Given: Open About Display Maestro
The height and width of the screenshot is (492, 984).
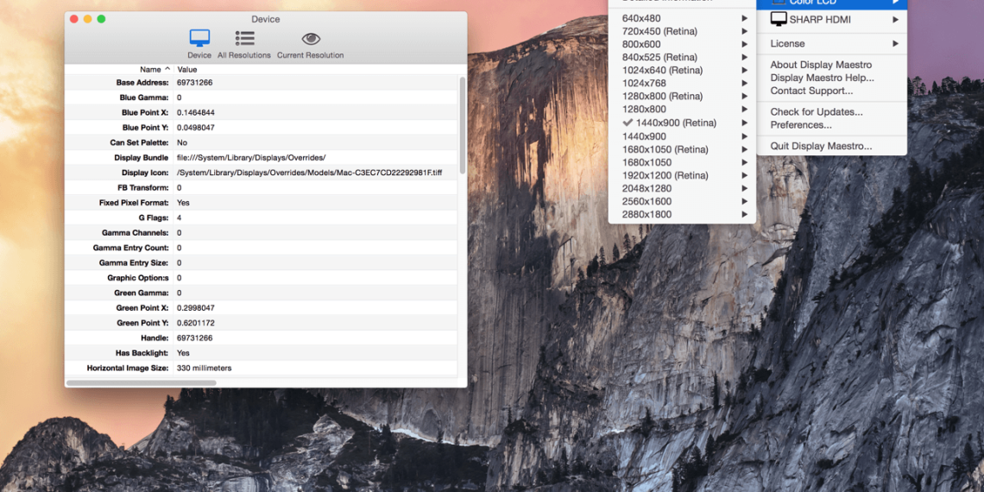Looking at the screenshot, I should (821, 65).
